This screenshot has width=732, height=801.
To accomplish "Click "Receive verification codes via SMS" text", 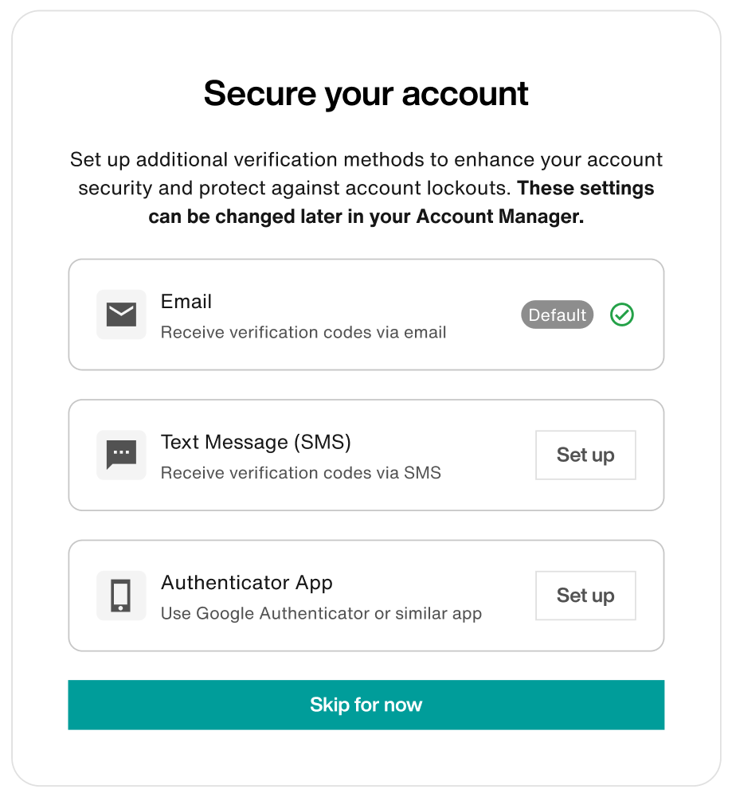I will [301, 473].
